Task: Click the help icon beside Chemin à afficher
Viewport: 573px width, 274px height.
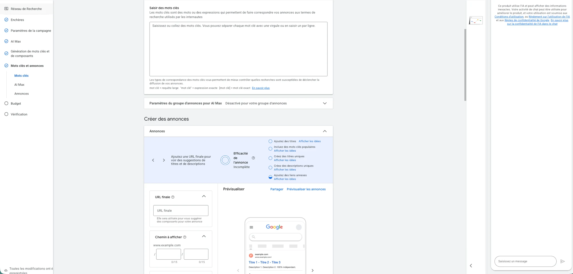Action: [x=185, y=237]
